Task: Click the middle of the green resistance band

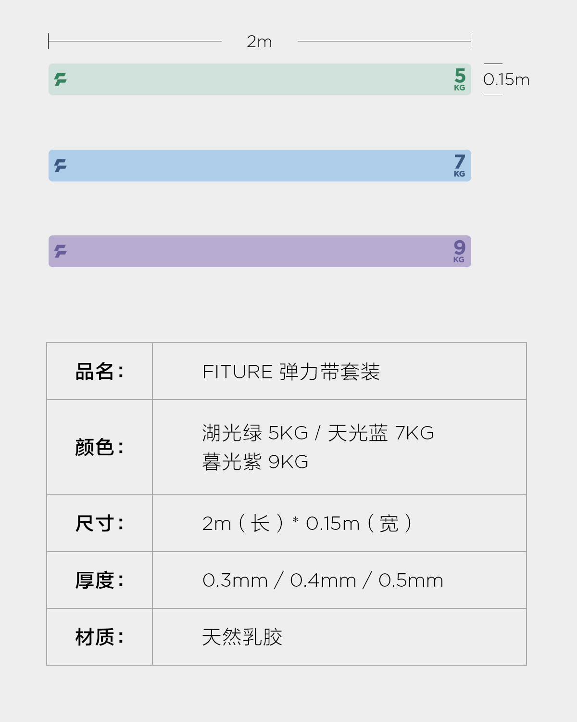Action: (x=260, y=79)
